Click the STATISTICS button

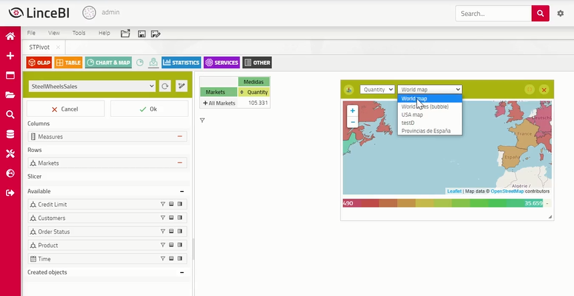pyautogui.click(x=181, y=63)
